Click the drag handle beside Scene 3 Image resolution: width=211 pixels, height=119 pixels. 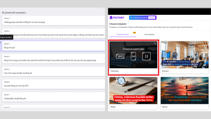(1, 43)
